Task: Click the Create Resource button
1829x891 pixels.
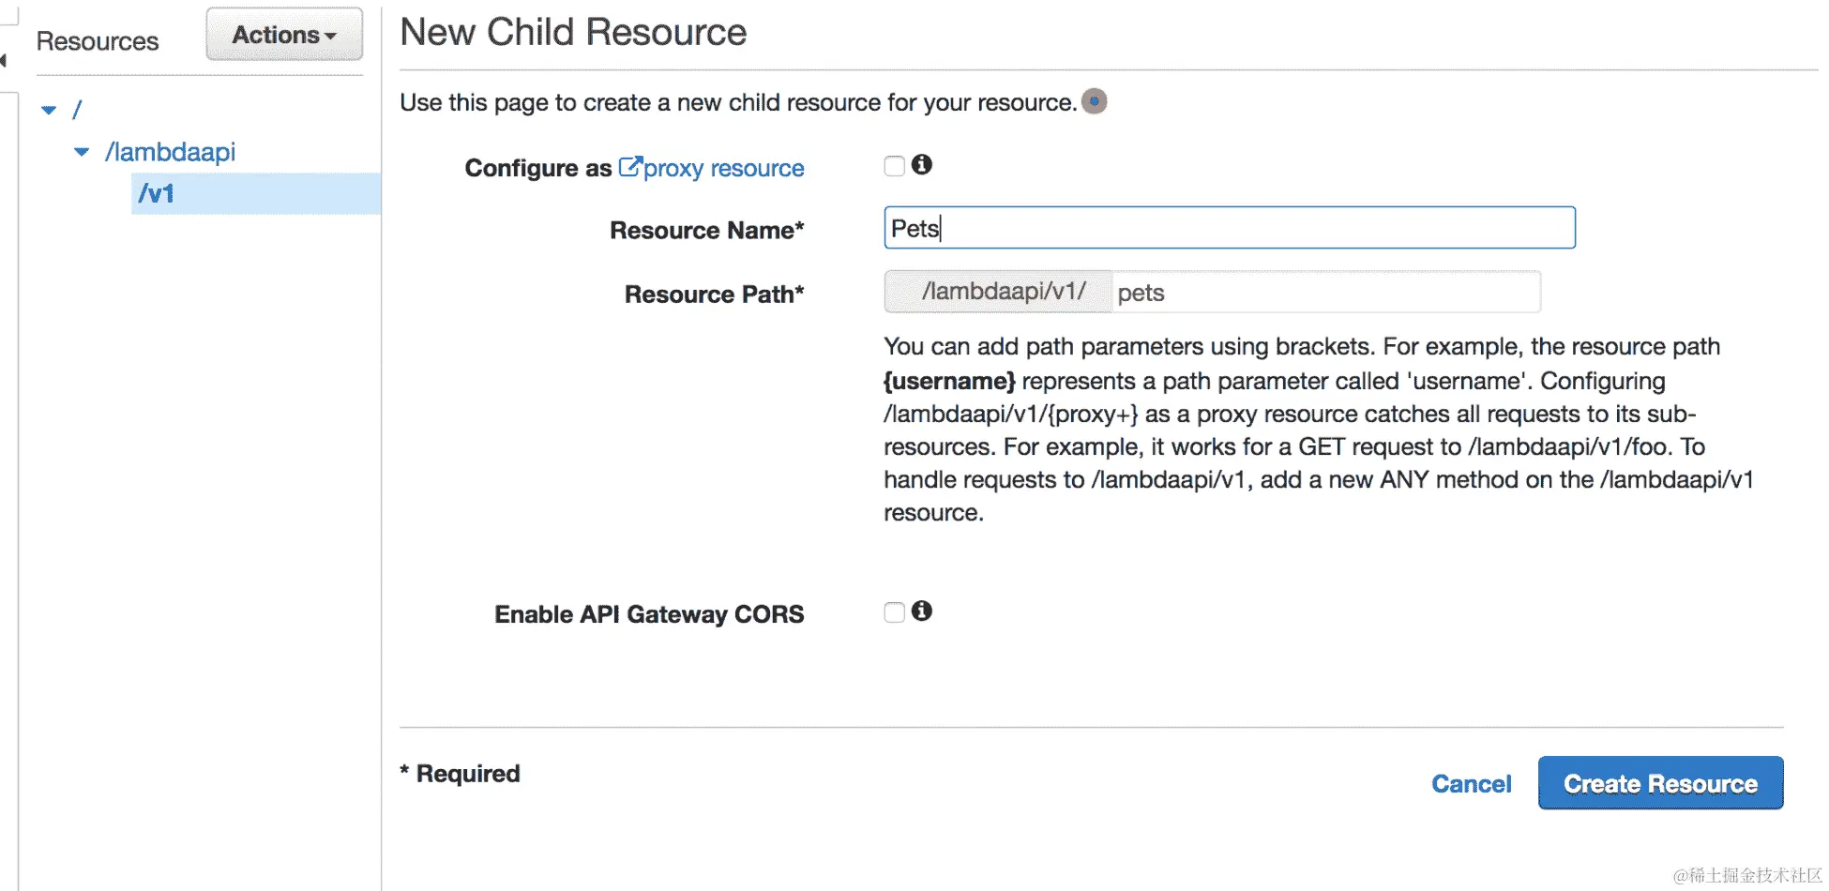Action: (1660, 783)
